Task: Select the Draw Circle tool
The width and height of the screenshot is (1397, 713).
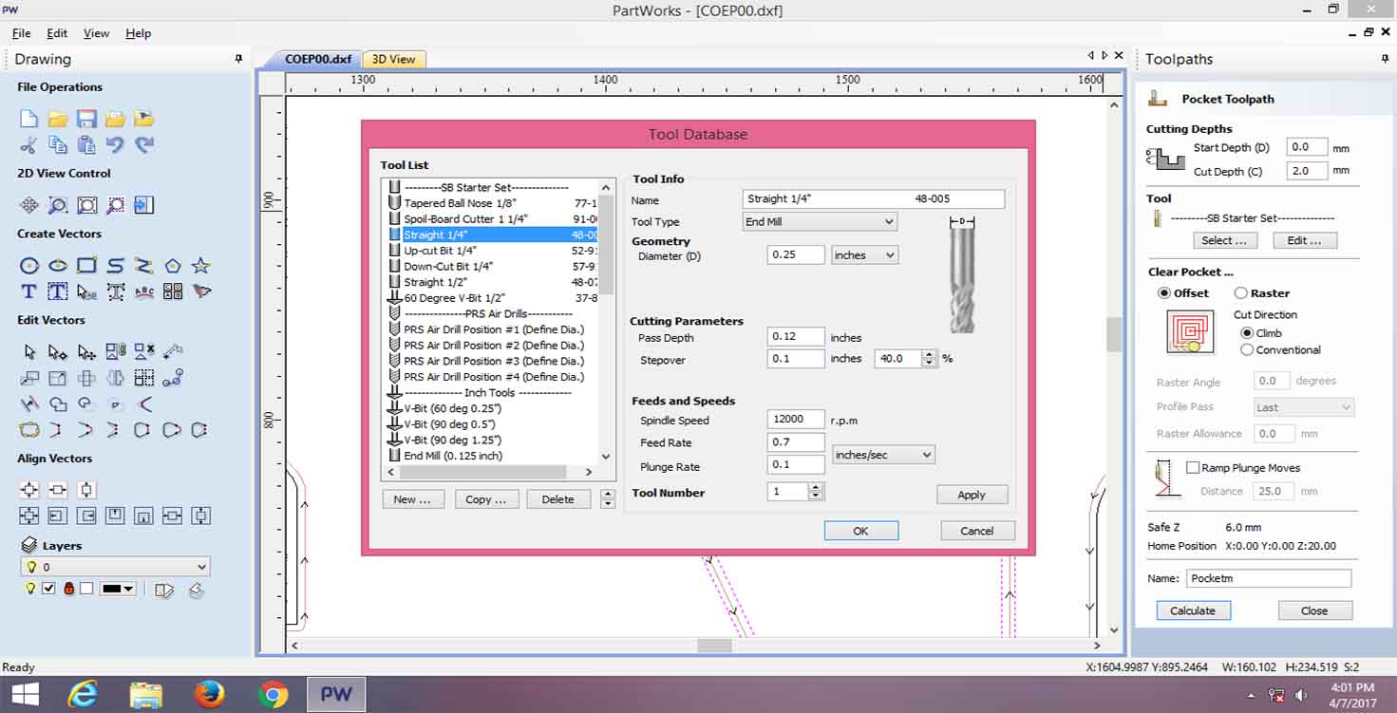Action: coord(29,266)
